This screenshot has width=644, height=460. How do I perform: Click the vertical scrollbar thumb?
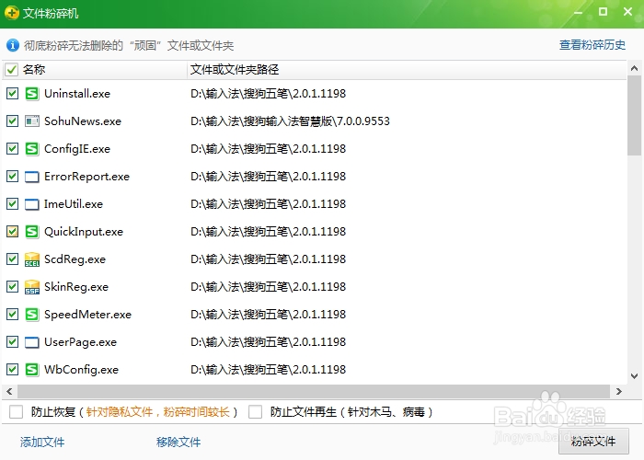[634, 115]
